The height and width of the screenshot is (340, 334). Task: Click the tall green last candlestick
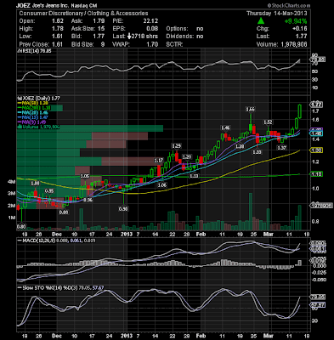pos(300,111)
